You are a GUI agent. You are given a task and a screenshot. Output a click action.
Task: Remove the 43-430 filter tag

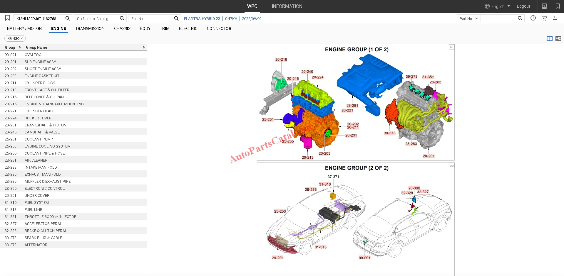tap(22, 38)
